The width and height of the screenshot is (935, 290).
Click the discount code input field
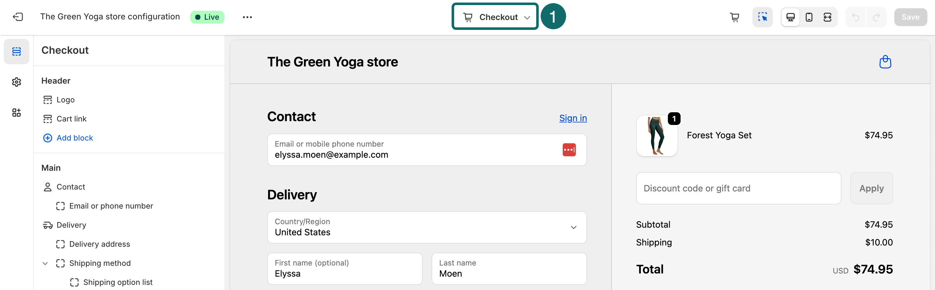[738, 188]
